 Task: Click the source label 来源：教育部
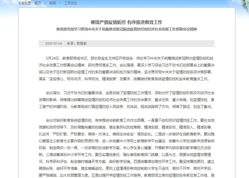click(x=77, y=43)
